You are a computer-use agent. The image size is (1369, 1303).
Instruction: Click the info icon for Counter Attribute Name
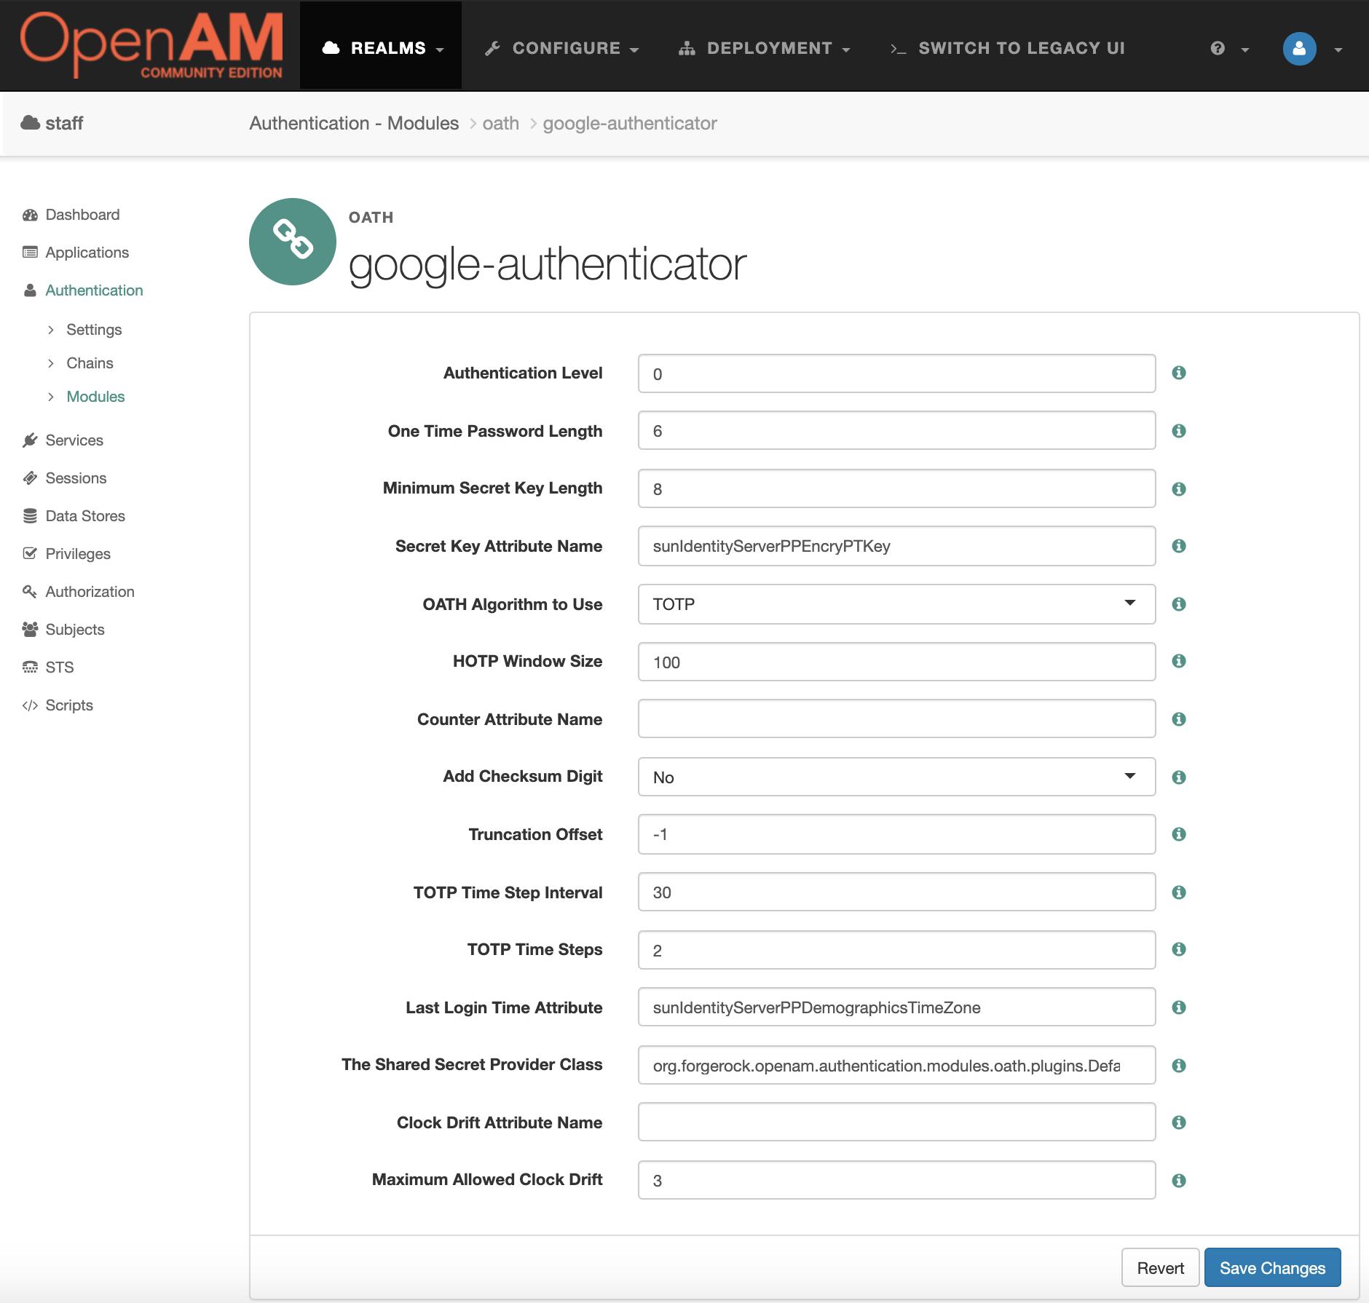[x=1179, y=719]
